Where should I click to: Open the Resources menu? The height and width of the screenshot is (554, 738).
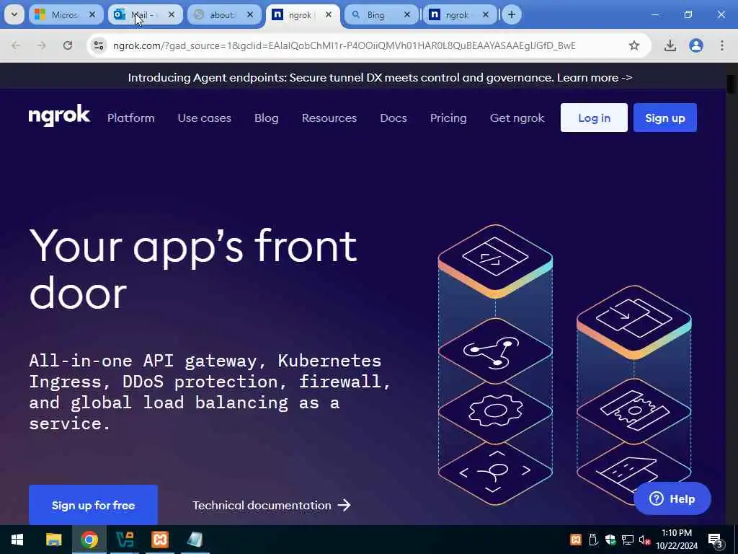(x=329, y=118)
